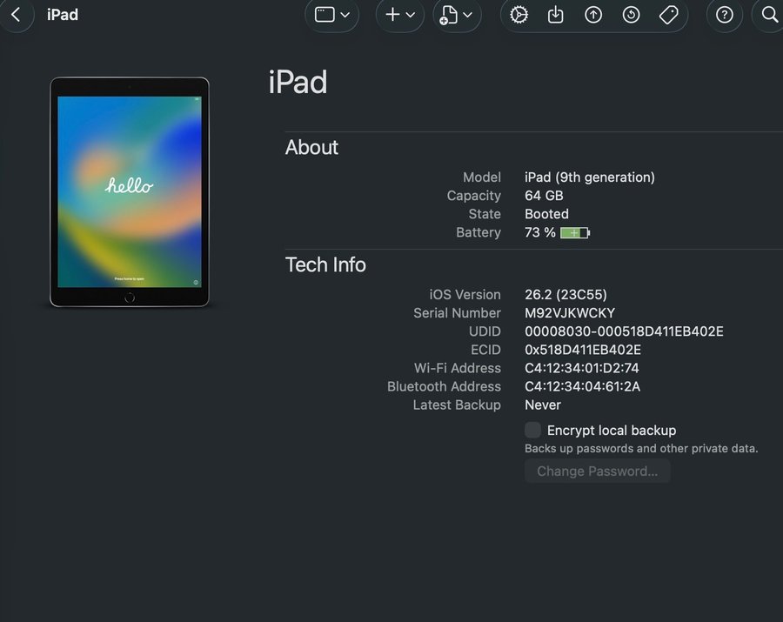Viewport: 783px width, 622px height.
Task: Open the view mode window dropdown
Action: tap(331, 15)
